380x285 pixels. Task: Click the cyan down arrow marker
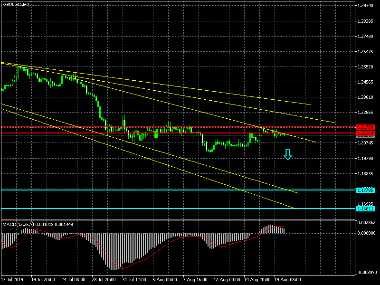[288, 154]
